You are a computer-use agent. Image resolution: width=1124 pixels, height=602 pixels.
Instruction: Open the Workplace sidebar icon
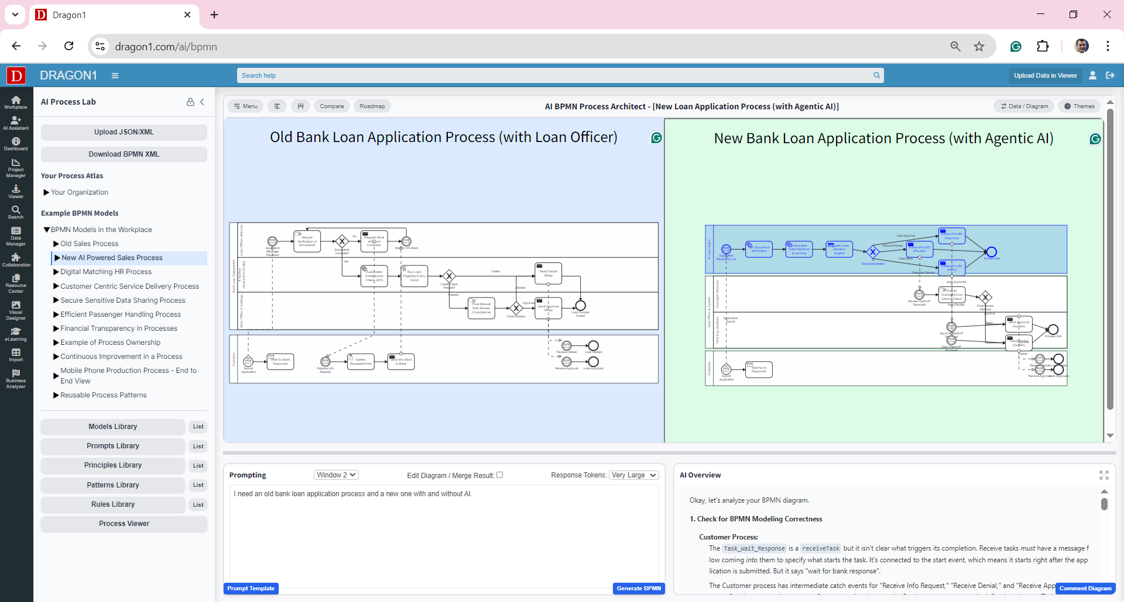(16, 102)
